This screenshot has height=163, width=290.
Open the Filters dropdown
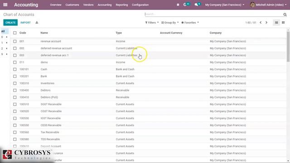coord(152,23)
